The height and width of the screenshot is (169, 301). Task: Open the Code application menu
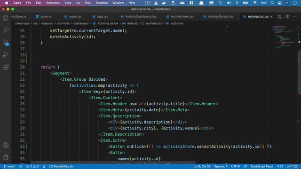point(17,3)
